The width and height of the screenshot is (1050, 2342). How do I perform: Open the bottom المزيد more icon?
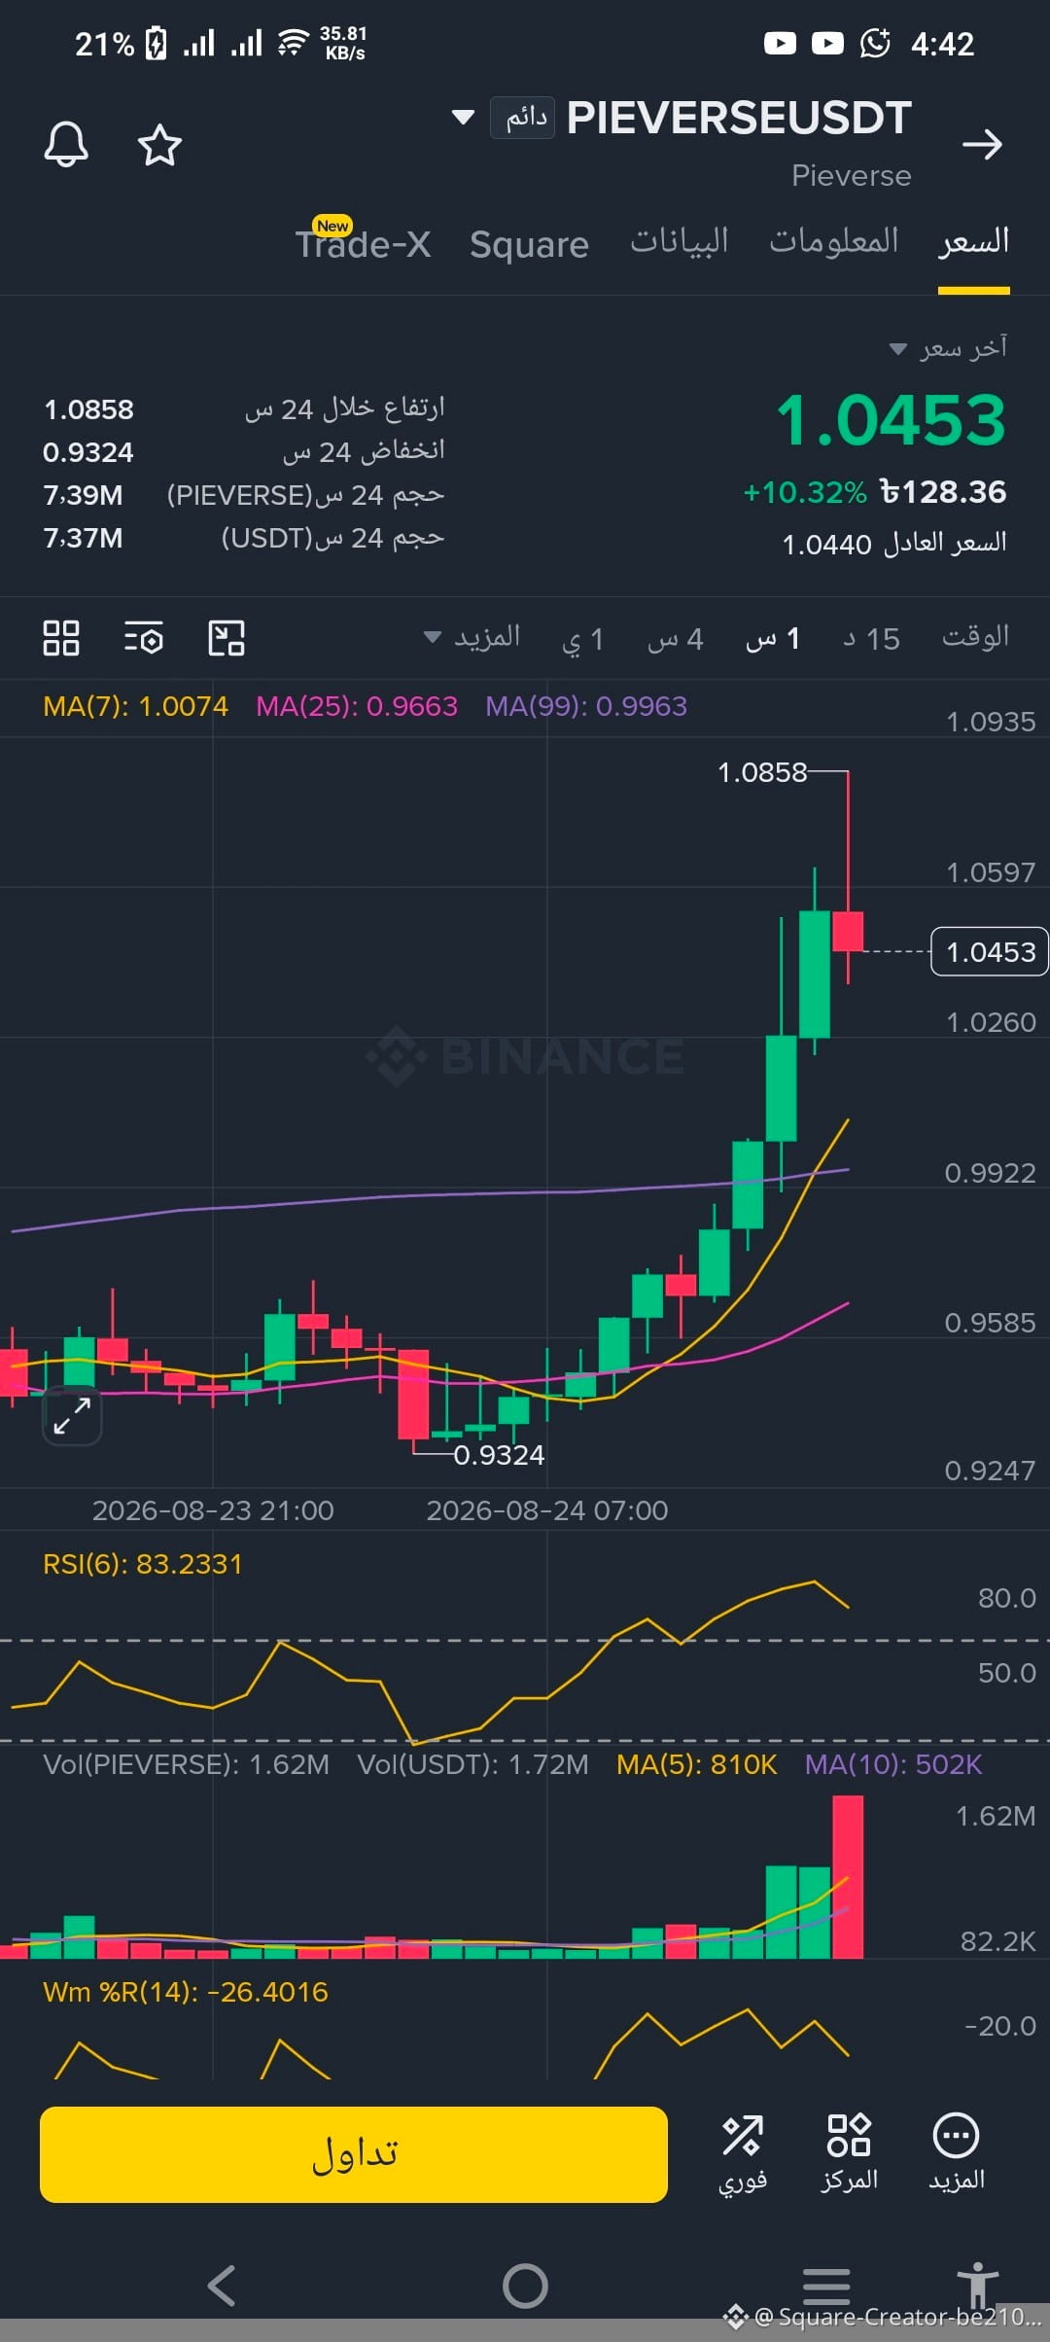pyautogui.click(x=957, y=2152)
